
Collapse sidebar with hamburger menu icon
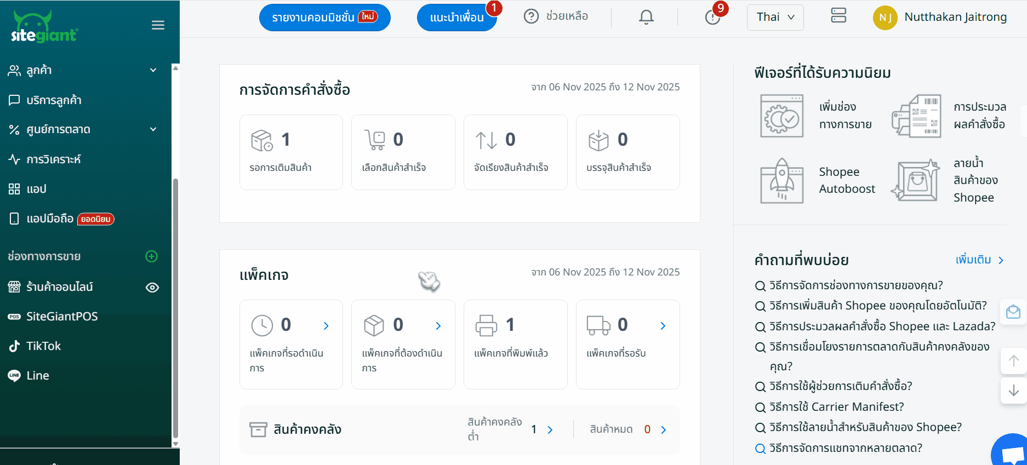[x=158, y=25]
